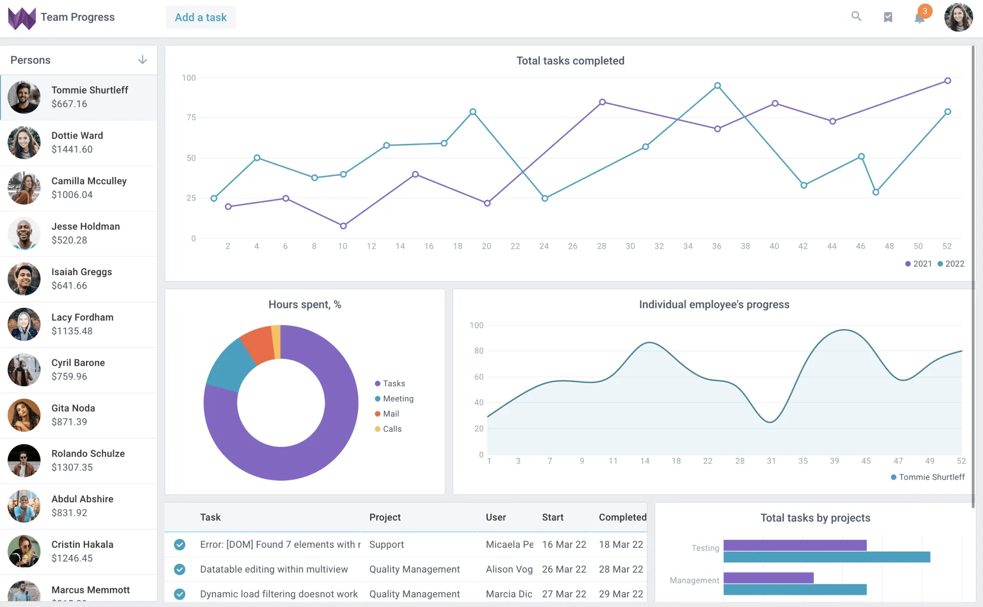The width and height of the screenshot is (983, 607).
Task: Click the Team Progress title
Action: (x=77, y=17)
